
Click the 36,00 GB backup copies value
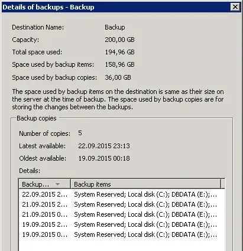[x=118, y=77]
